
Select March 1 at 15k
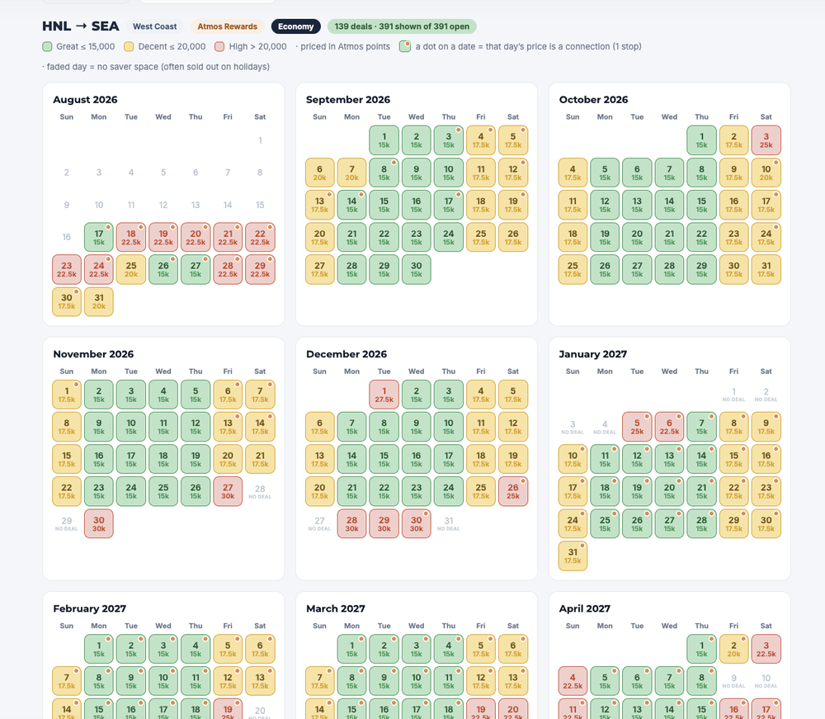pyautogui.click(x=352, y=649)
